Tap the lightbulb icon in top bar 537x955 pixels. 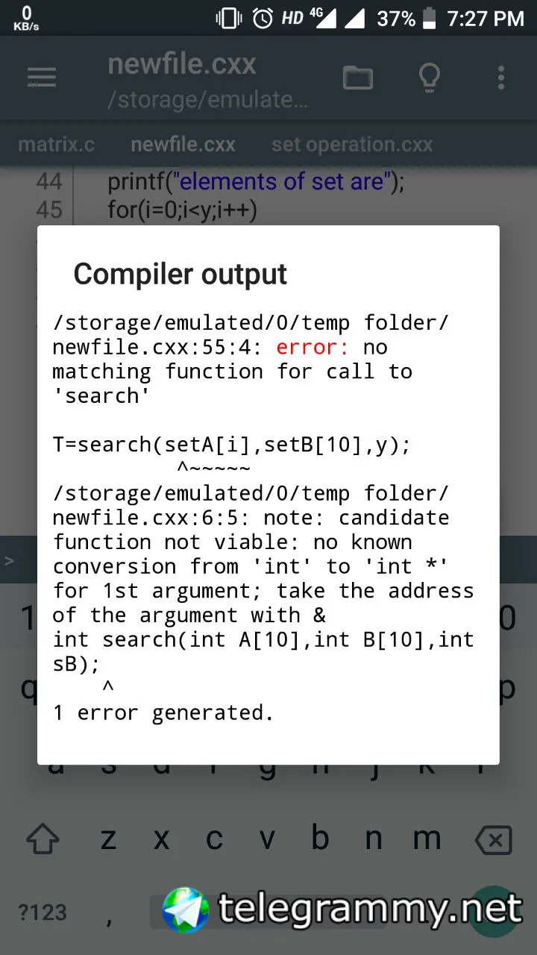pos(430,78)
